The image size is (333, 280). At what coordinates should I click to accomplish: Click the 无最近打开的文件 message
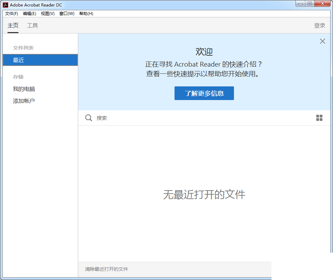204,194
